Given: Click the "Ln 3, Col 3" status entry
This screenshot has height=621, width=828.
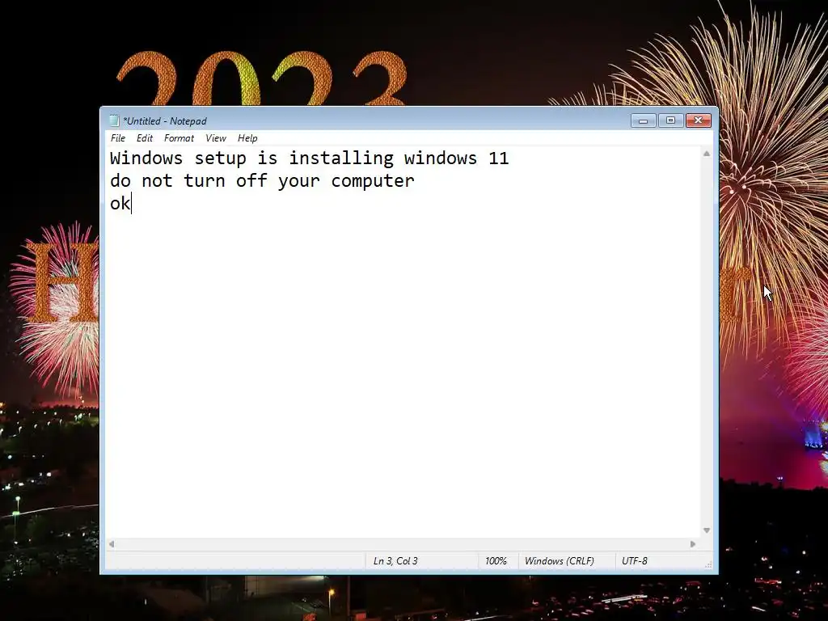Looking at the screenshot, I should click(x=395, y=561).
